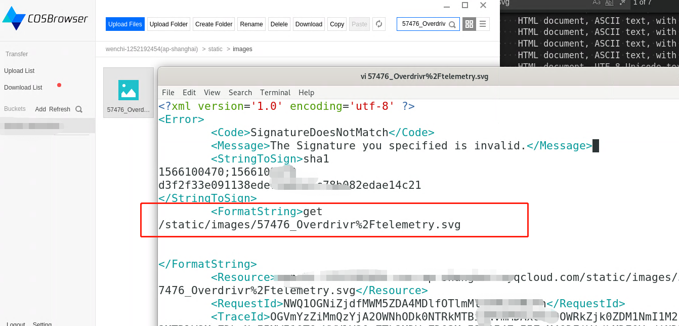Screen dimensions: 679x326
Task: Click the Aa icon in the viewer toolbar
Action: coord(596,3)
